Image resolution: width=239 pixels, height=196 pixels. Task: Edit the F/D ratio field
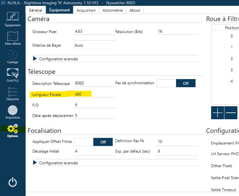(x=94, y=105)
